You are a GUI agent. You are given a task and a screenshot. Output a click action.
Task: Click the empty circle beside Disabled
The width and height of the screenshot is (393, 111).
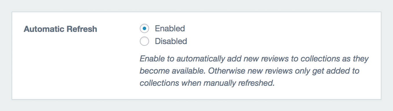pyautogui.click(x=144, y=41)
